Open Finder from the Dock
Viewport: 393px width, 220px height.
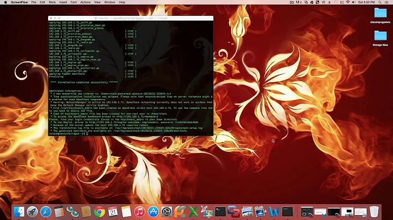[x=19, y=212]
